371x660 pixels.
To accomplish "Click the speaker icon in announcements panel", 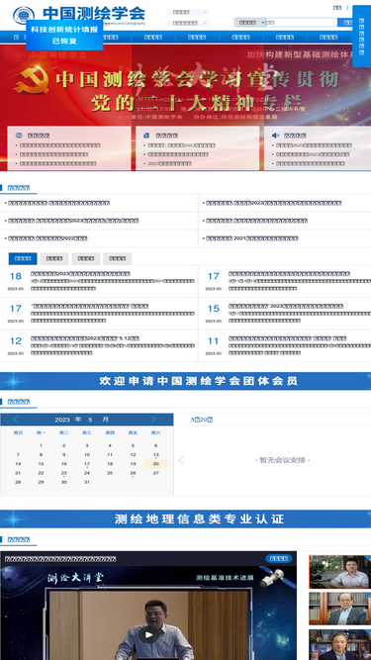I will (275, 136).
